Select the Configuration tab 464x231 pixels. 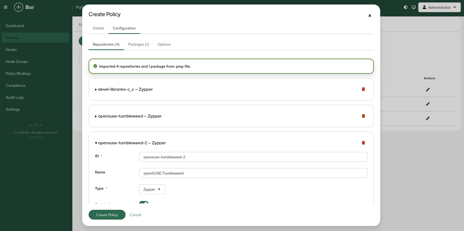(x=124, y=28)
